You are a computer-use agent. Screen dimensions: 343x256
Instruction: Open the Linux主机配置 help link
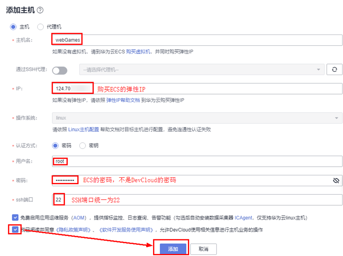pos(84,129)
